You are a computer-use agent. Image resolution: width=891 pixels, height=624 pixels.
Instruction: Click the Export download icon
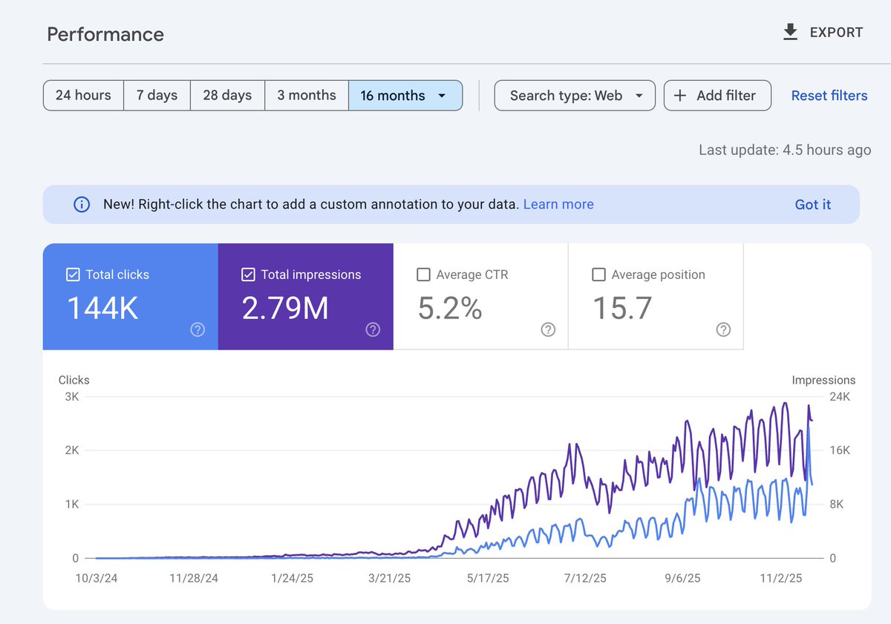point(790,32)
